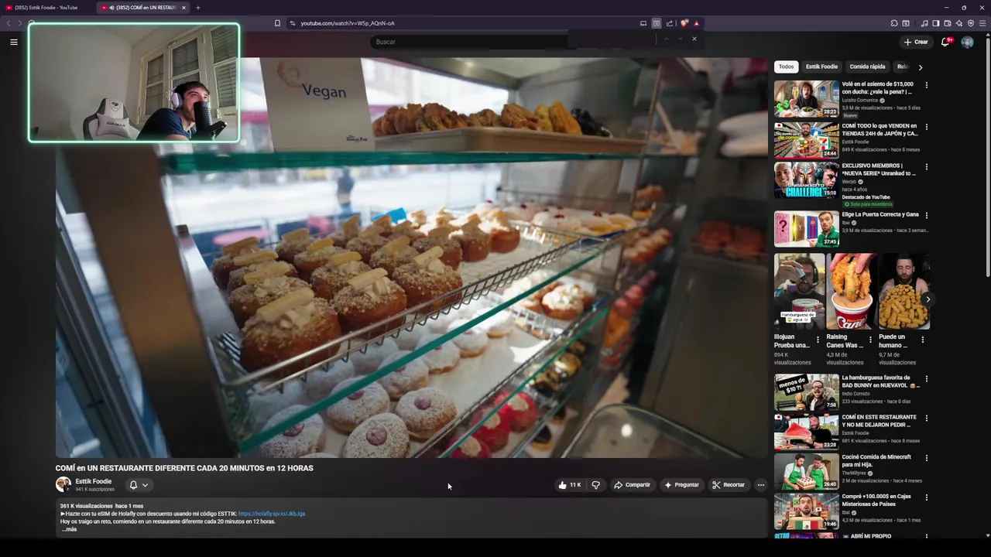Screen dimensions: 991x557
Task: Open Leo AI sparkle icon
Action: (x=959, y=23)
